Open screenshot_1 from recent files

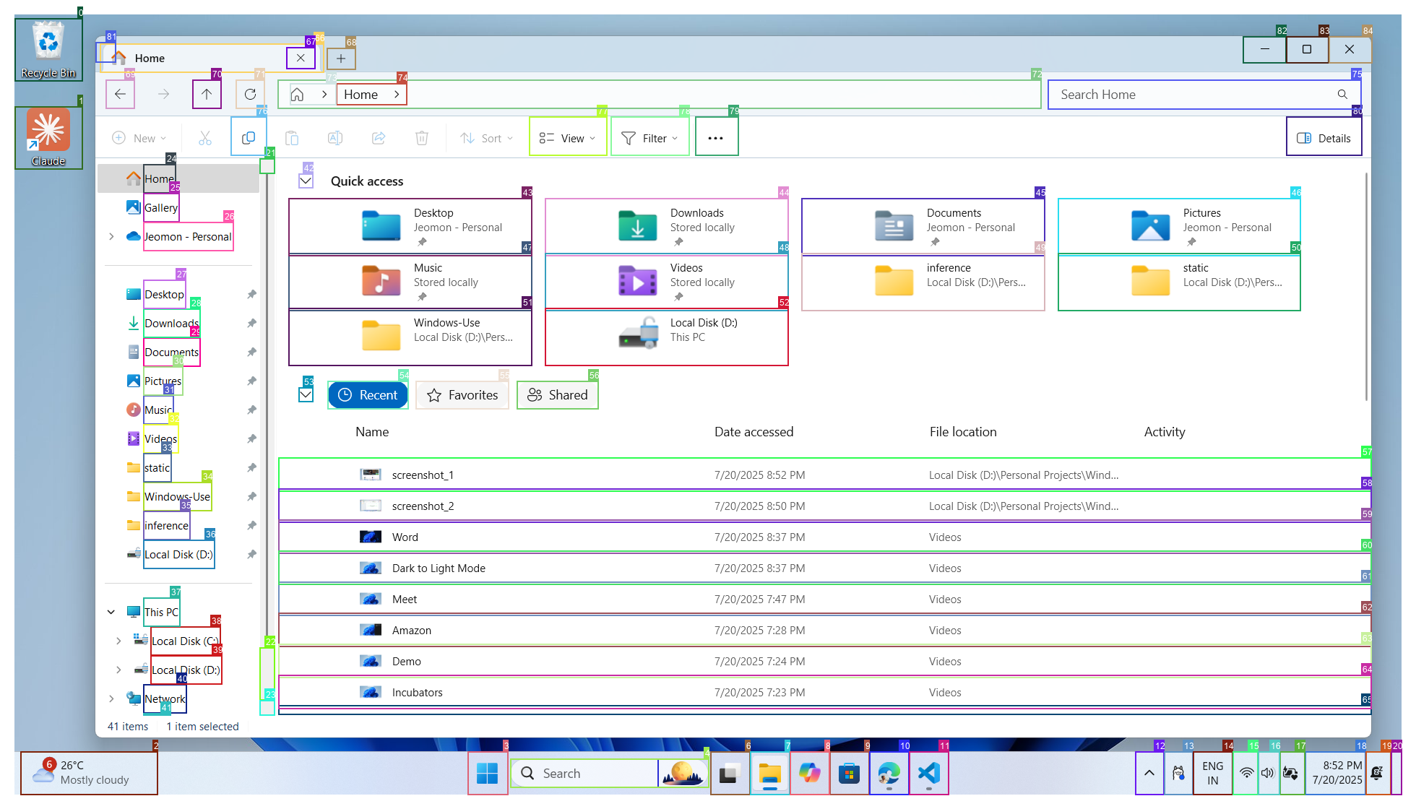click(423, 475)
